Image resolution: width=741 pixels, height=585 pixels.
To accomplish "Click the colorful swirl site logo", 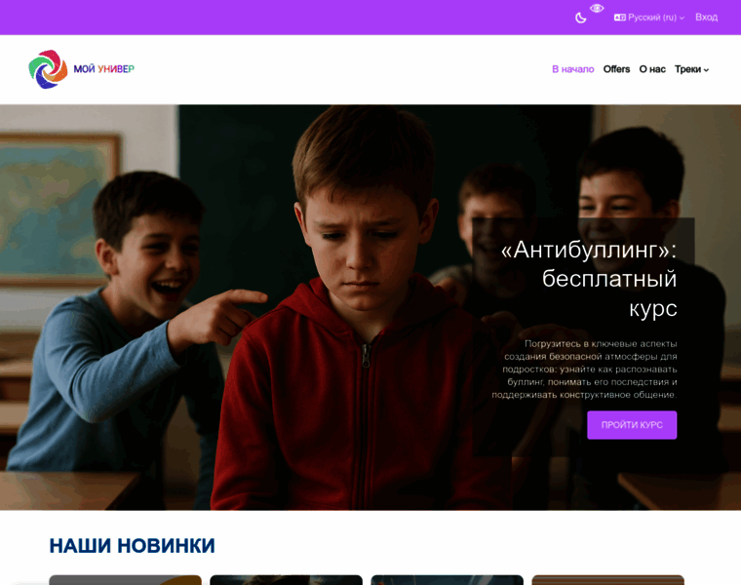I will [48, 69].
